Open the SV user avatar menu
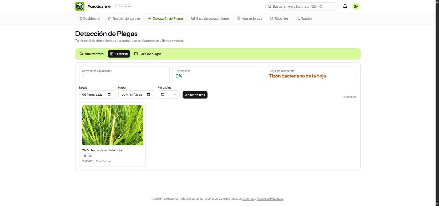The image size is (439, 206). tap(356, 6)
